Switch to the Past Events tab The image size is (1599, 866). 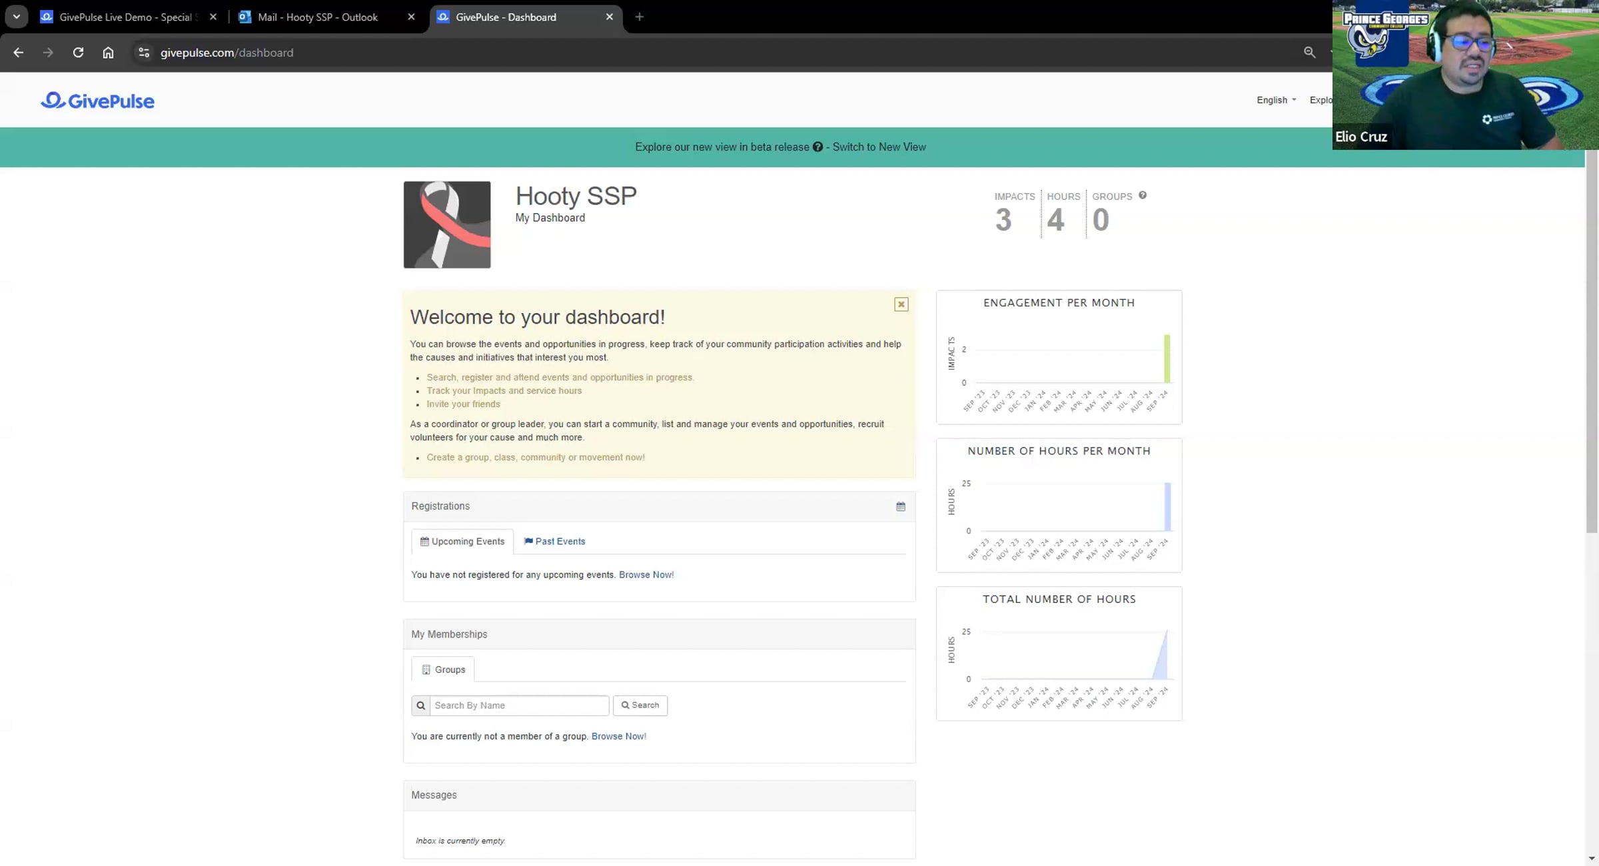point(554,541)
